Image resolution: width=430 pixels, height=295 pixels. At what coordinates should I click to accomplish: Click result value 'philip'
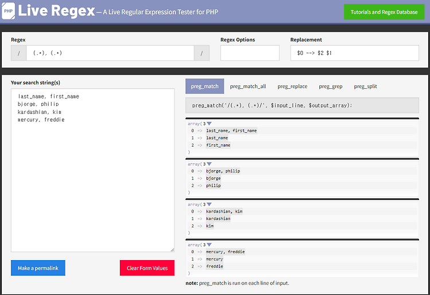(x=213, y=186)
